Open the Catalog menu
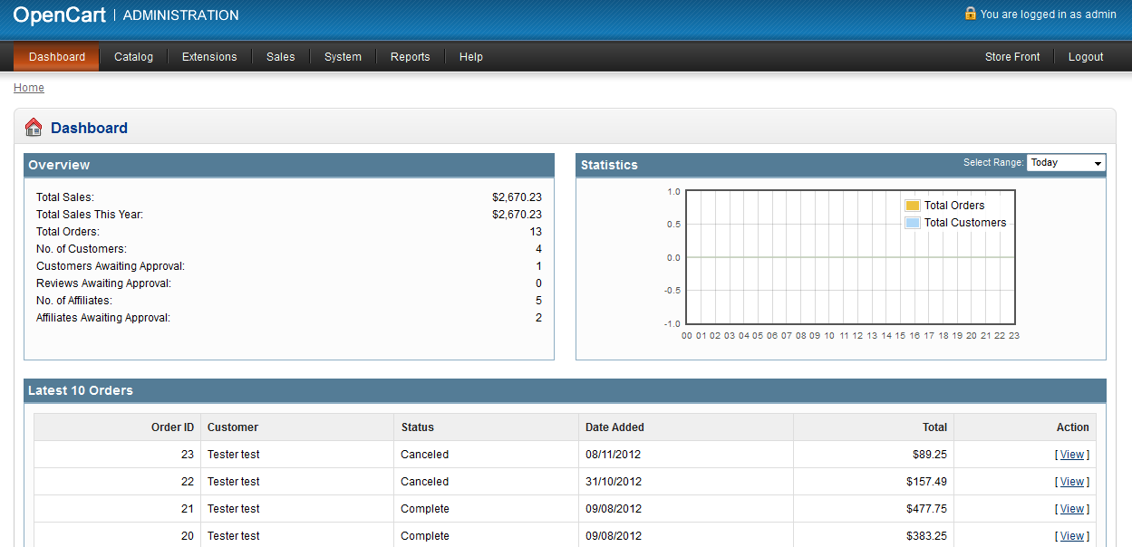 tap(133, 57)
